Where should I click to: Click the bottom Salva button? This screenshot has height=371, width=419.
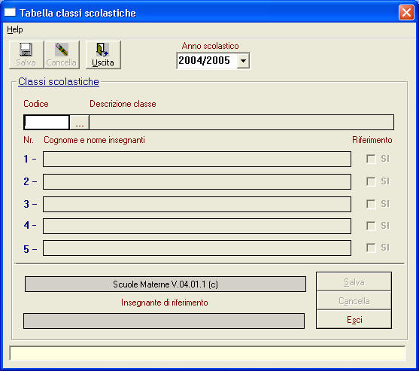pyautogui.click(x=354, y=281)
